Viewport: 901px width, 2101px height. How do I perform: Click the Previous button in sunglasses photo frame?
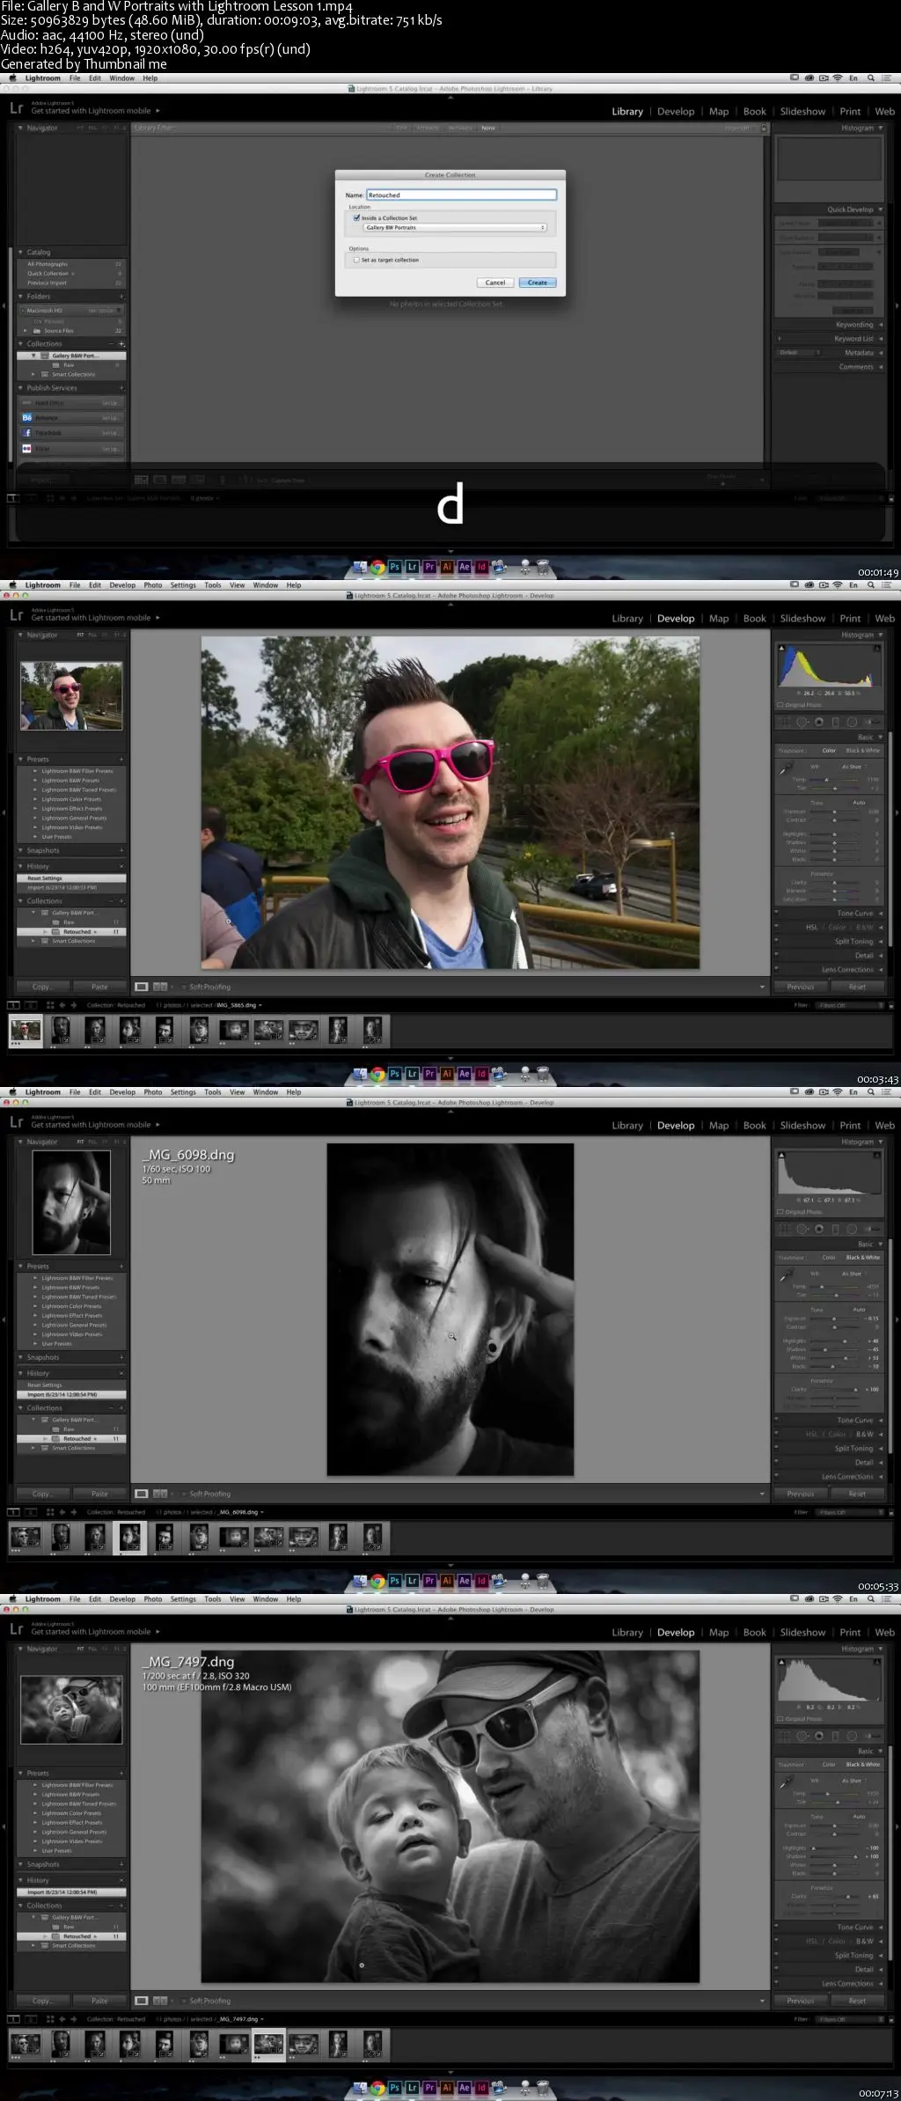[x=801, y=987]
